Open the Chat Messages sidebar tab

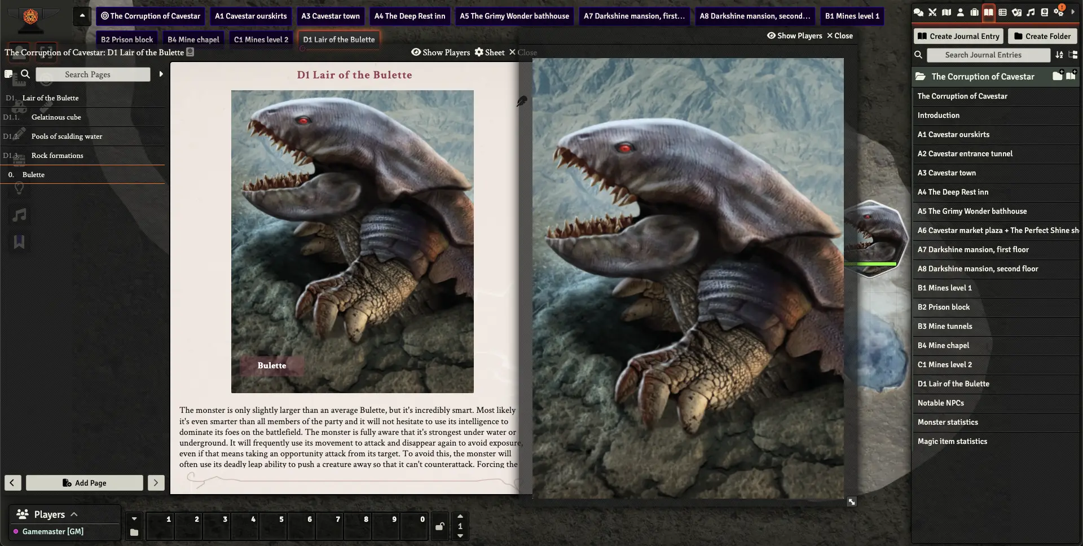918,12
